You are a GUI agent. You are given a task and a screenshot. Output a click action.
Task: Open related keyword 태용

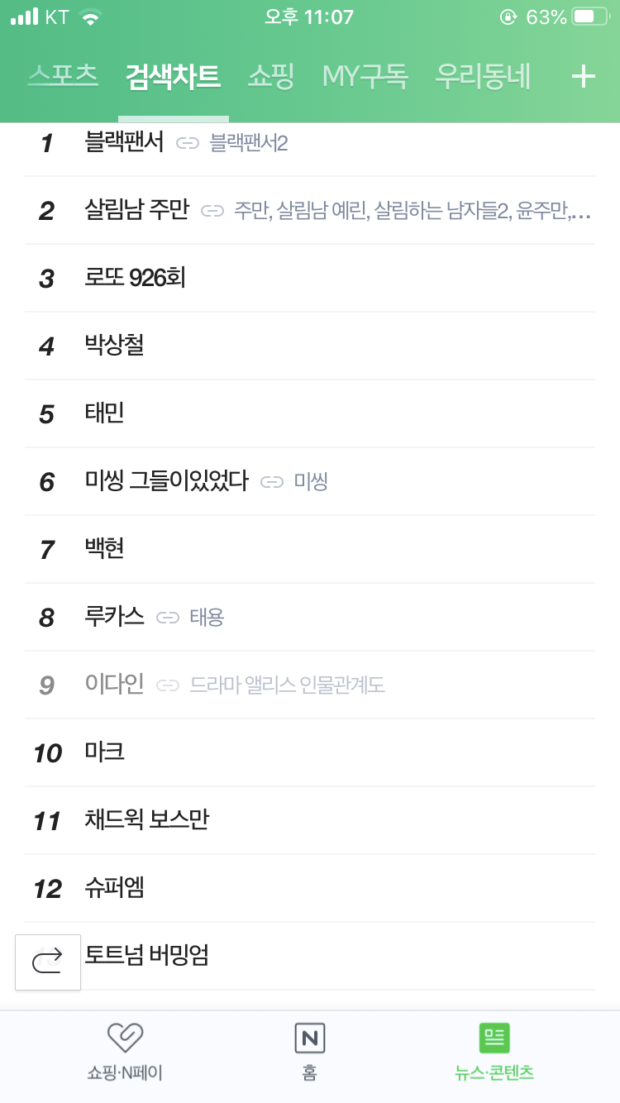(207, 618)
